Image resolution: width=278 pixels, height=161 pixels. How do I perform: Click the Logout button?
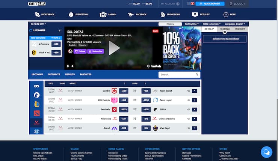(237, 4)
